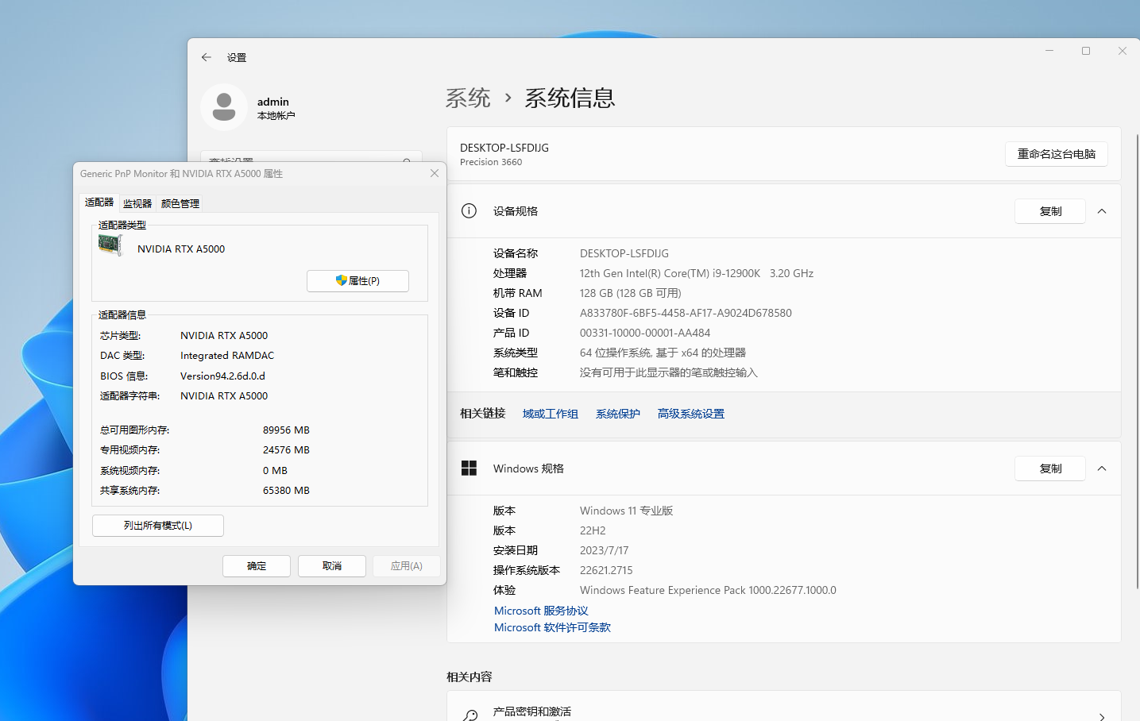
Task: Click the 89956 MB total graphics memory
Action: click(x=286, y=430)
